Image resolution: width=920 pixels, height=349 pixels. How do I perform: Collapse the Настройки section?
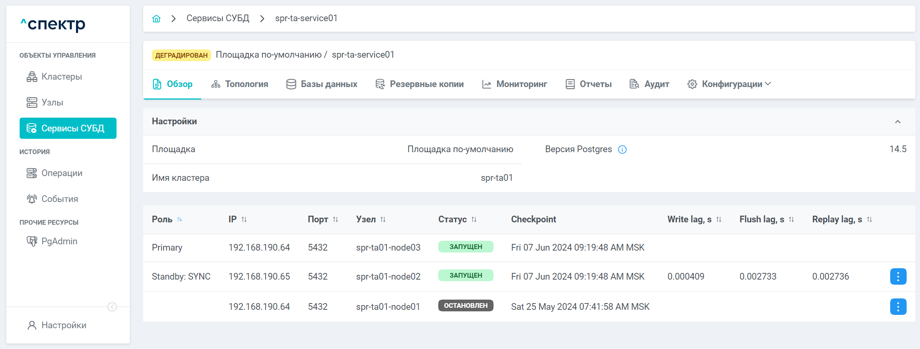[898, 122]
